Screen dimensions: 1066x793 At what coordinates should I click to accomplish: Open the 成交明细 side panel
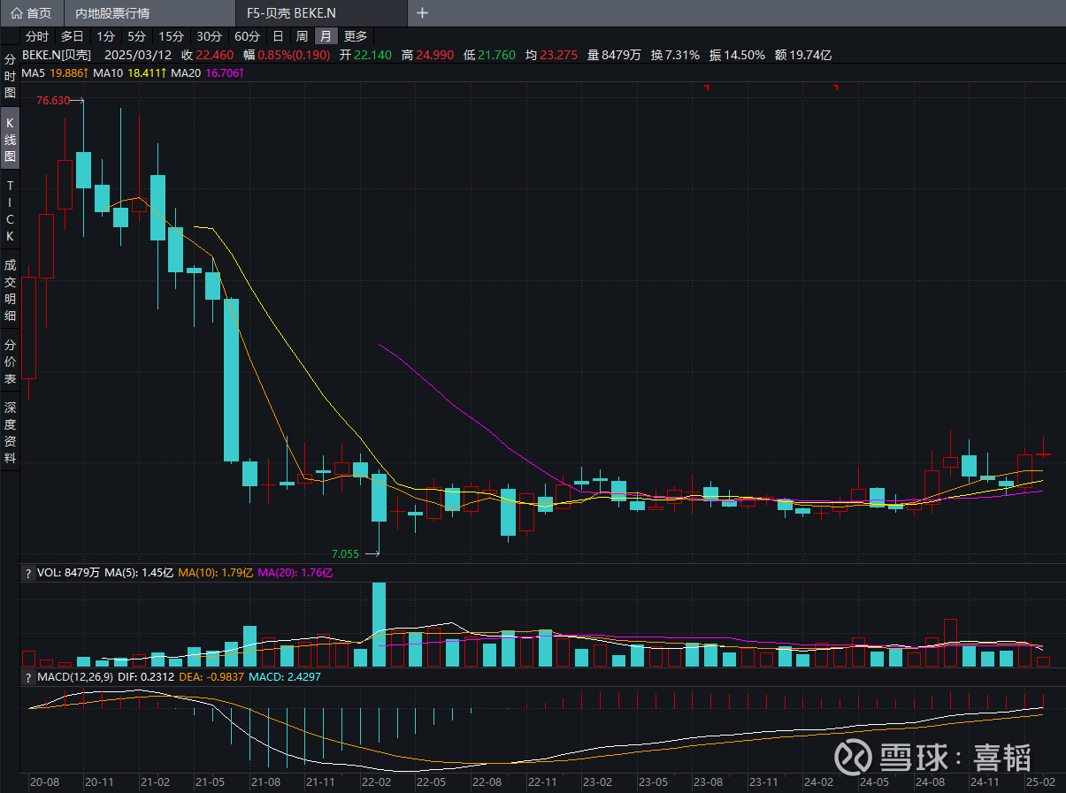coord(11,290)
